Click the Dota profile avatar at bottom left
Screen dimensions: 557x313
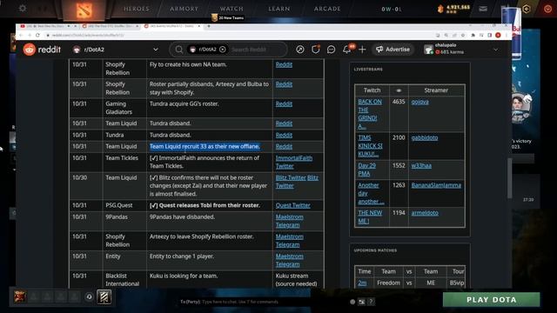coord(20,296)
